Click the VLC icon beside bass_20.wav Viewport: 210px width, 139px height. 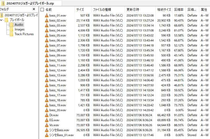click(47, 110)
